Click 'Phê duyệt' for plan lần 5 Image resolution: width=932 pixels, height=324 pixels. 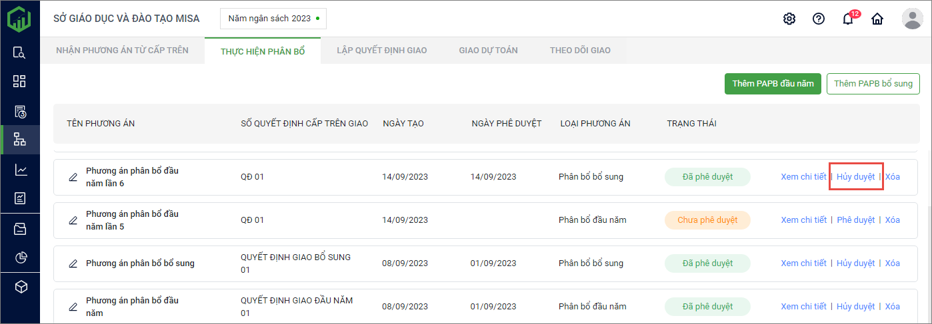855,220
